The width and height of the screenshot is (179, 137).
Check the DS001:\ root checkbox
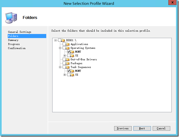(60, 40)
